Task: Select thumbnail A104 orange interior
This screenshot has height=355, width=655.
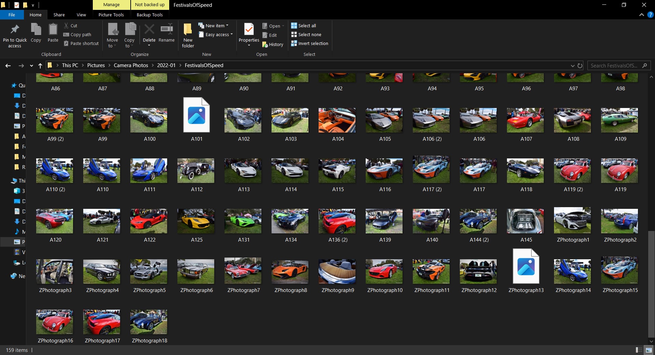Action: click(337, 120)
